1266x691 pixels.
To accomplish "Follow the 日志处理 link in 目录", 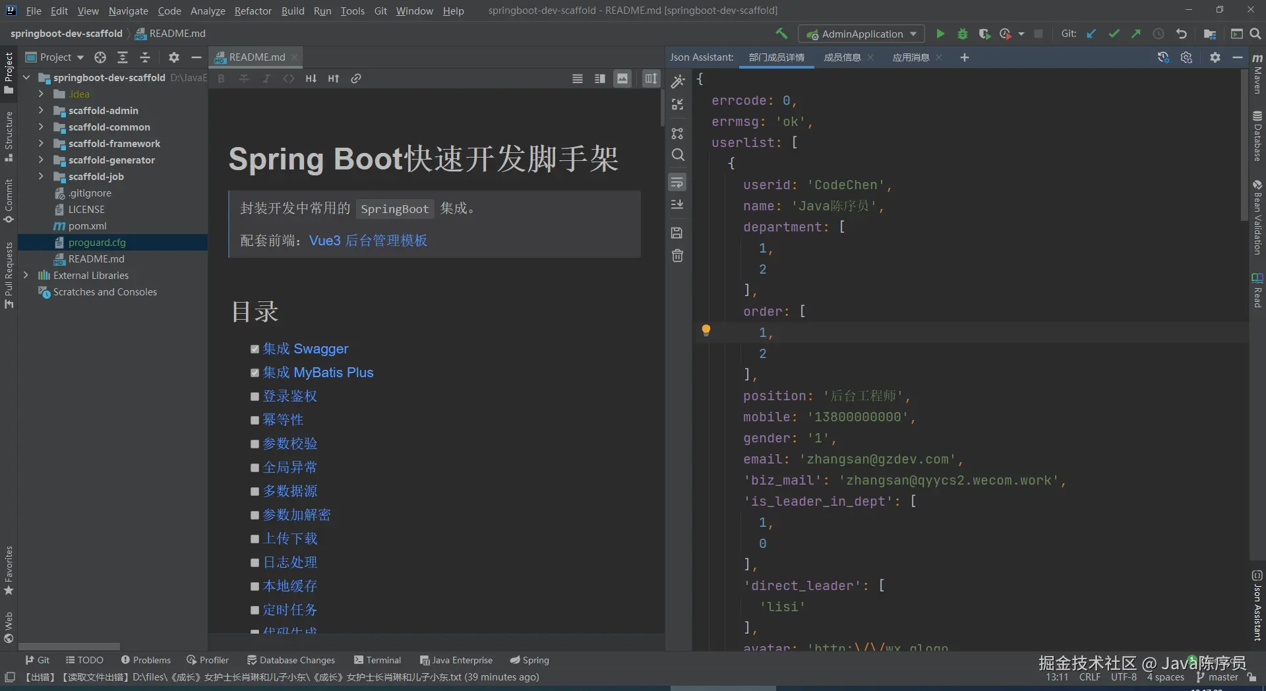I will point(290,562).
